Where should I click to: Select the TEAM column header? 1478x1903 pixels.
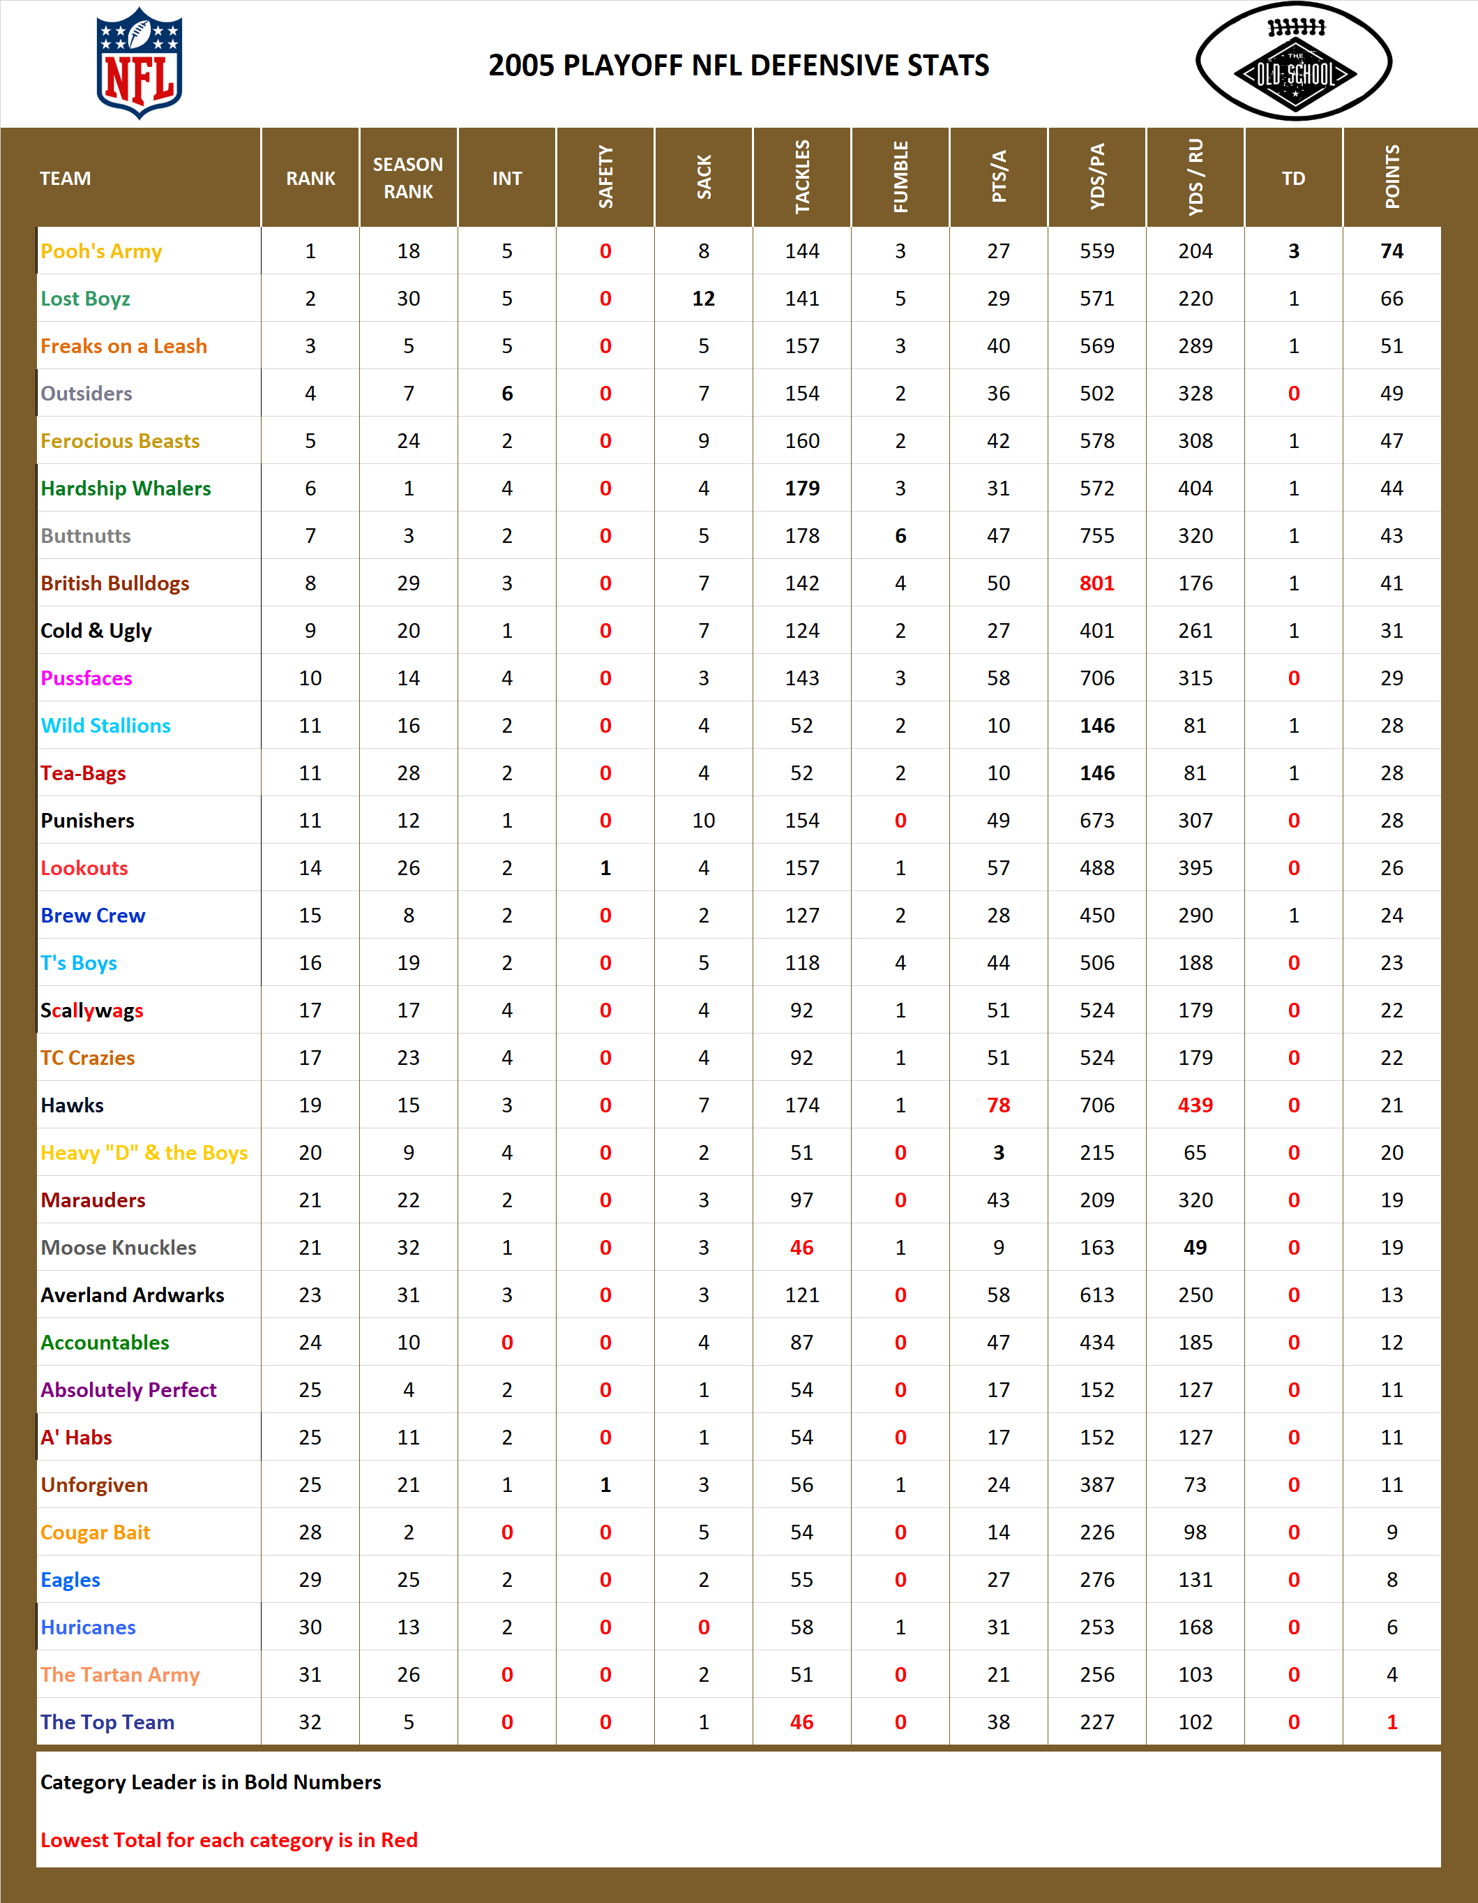[66, 178]
